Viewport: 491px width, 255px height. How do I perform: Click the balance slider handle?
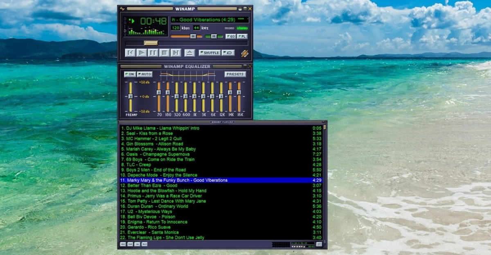coord(214,36)
